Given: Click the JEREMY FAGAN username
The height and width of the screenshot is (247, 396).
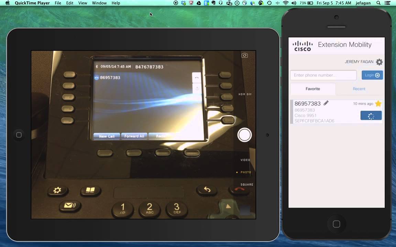Looking at the screenshot, I should (x=359, y=62).
